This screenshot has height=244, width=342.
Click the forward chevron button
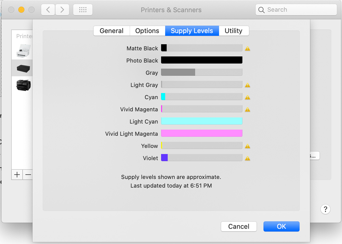(x=62, y=10)
